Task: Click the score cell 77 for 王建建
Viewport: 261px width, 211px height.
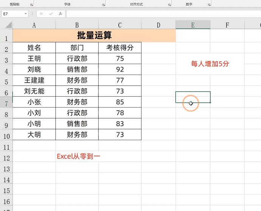Action: point(120,80)
